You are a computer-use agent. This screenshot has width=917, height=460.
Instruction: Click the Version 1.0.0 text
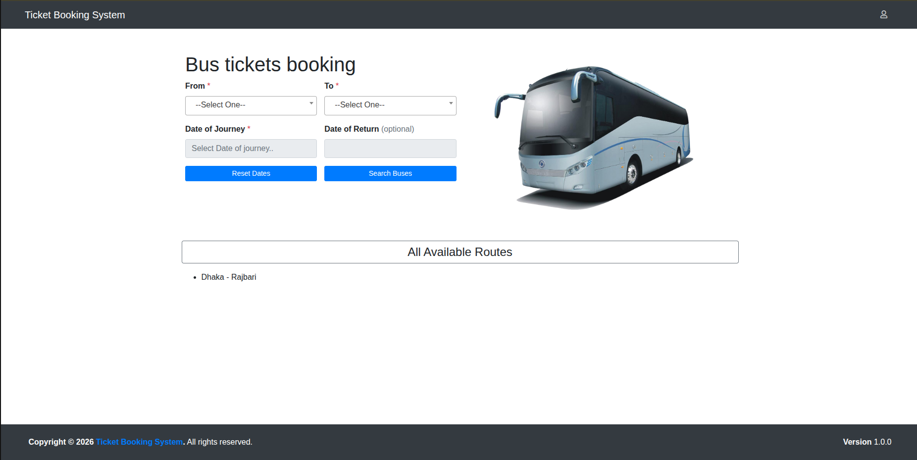click(867, 442)
